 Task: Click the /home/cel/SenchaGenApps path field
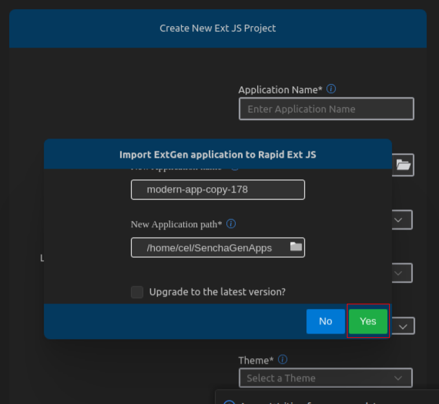210,248
